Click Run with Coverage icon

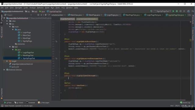[x=180, y=11]
